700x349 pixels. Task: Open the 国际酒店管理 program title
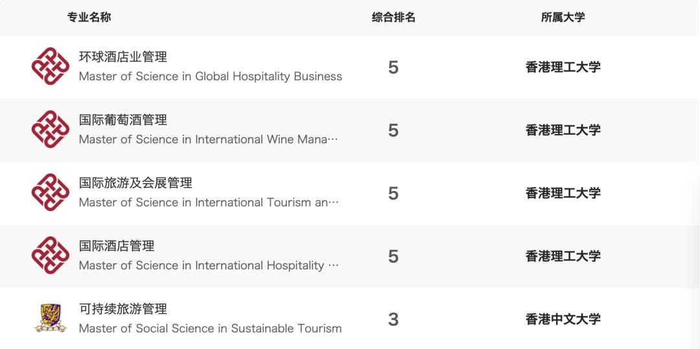117,246
